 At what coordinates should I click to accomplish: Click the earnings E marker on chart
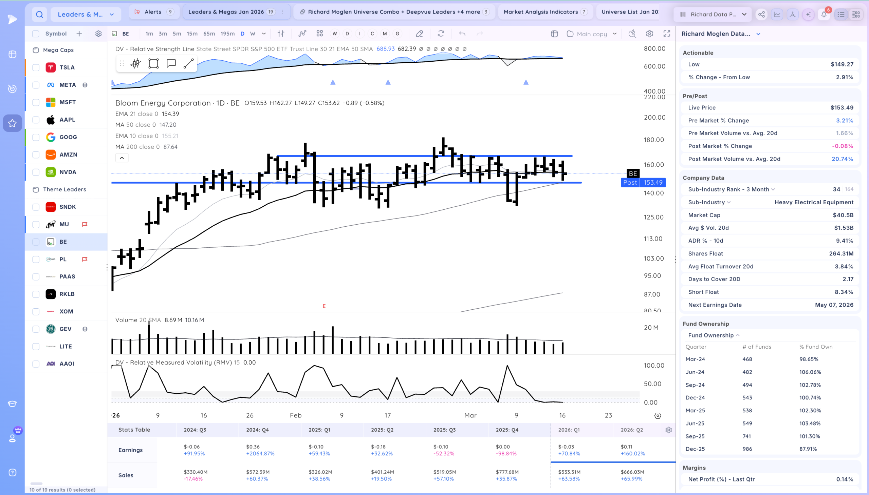[x=324, y=306]
